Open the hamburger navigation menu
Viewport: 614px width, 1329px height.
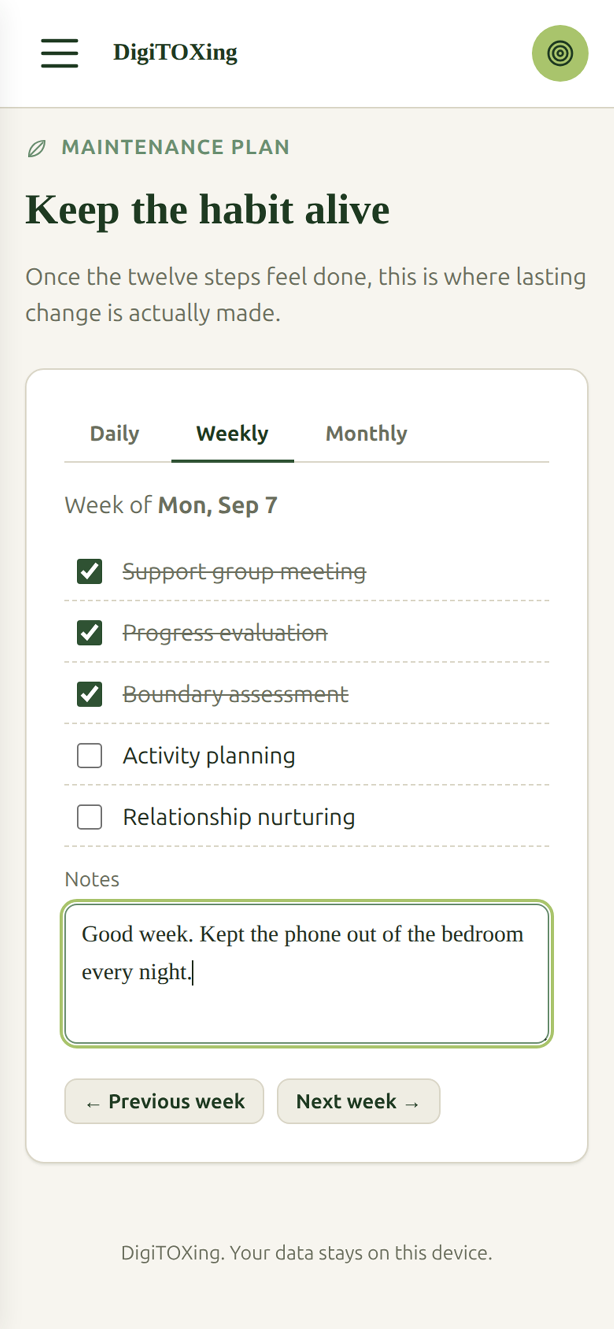(x=59, y=53)
